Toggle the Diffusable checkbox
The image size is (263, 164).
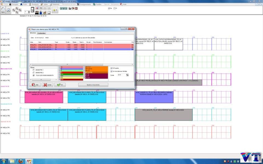point(111,68)
